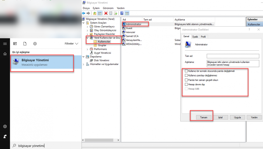Select the Samet UCA user account
Image resolution: width=263 pixels, height=149 pixels.
tap(132, 36)
